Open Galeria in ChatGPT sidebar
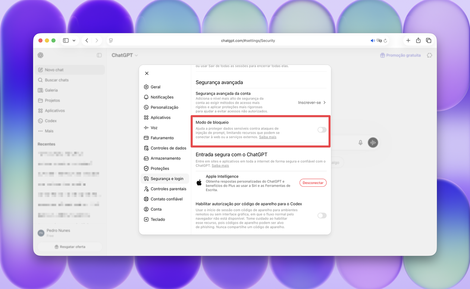This screenshot has height=289, width=470. coord(70,90)
